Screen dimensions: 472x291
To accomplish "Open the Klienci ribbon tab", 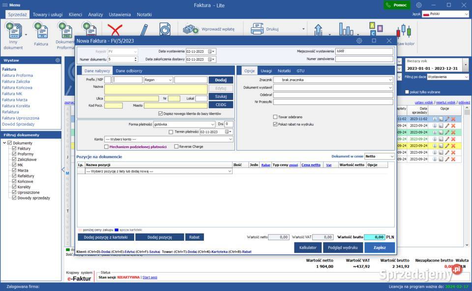I will (x=75, y=14).
